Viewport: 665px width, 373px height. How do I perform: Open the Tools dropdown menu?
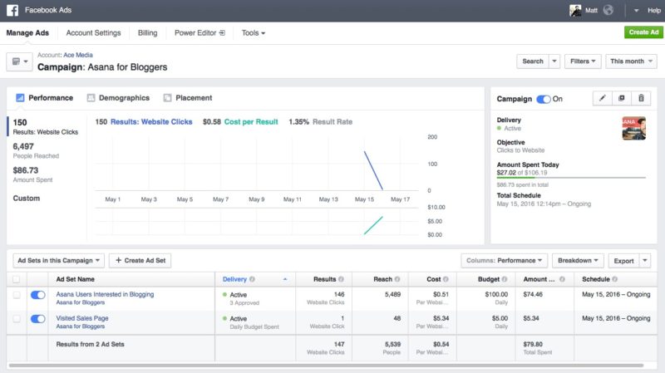pos(254,33)
